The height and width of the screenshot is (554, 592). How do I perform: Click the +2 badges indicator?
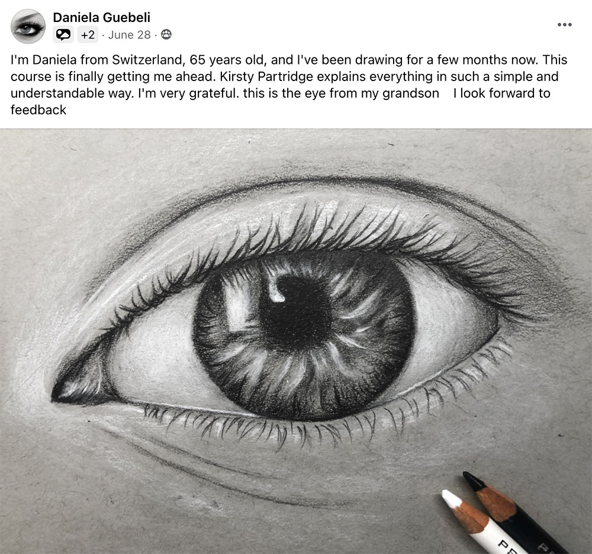pyautogui.click(x=88, y=35)
